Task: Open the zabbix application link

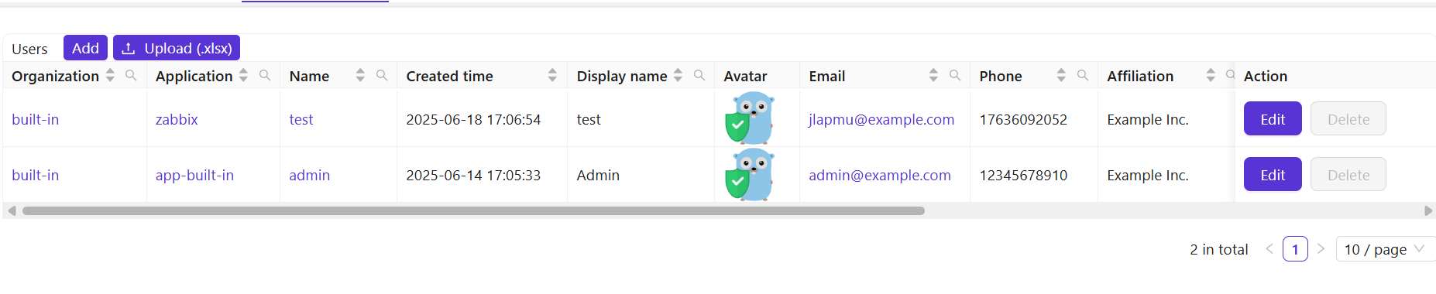Action: [177, 120]
